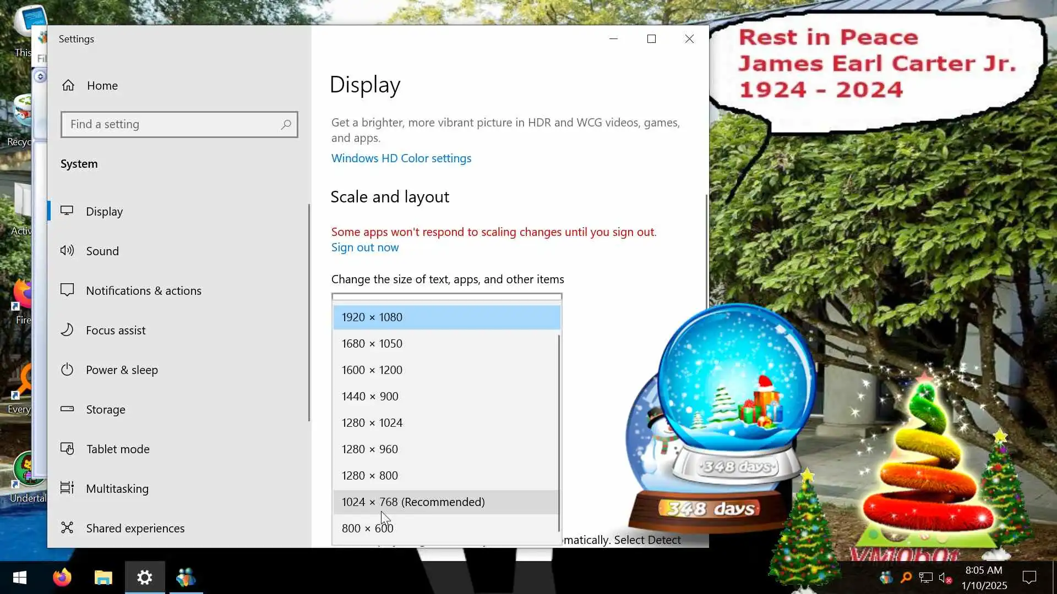Click the Storage drive icon

click(67, 409)
